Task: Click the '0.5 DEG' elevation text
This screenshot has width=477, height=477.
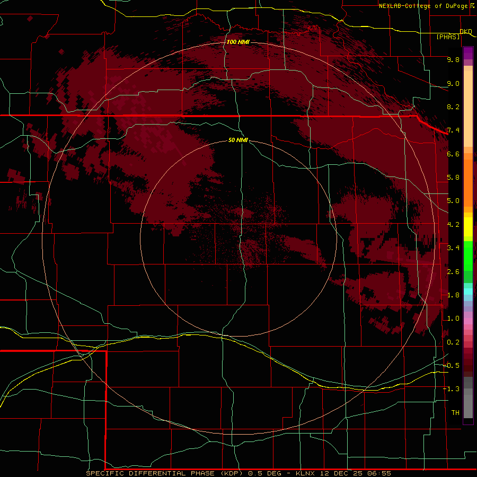Action: 266,473
